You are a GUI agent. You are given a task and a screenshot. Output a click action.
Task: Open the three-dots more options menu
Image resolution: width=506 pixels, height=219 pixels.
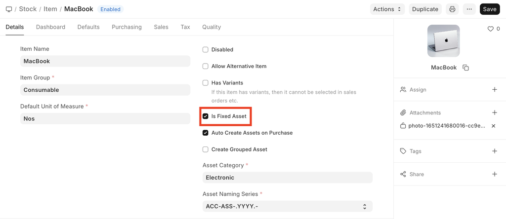click(x=469, y=9)
